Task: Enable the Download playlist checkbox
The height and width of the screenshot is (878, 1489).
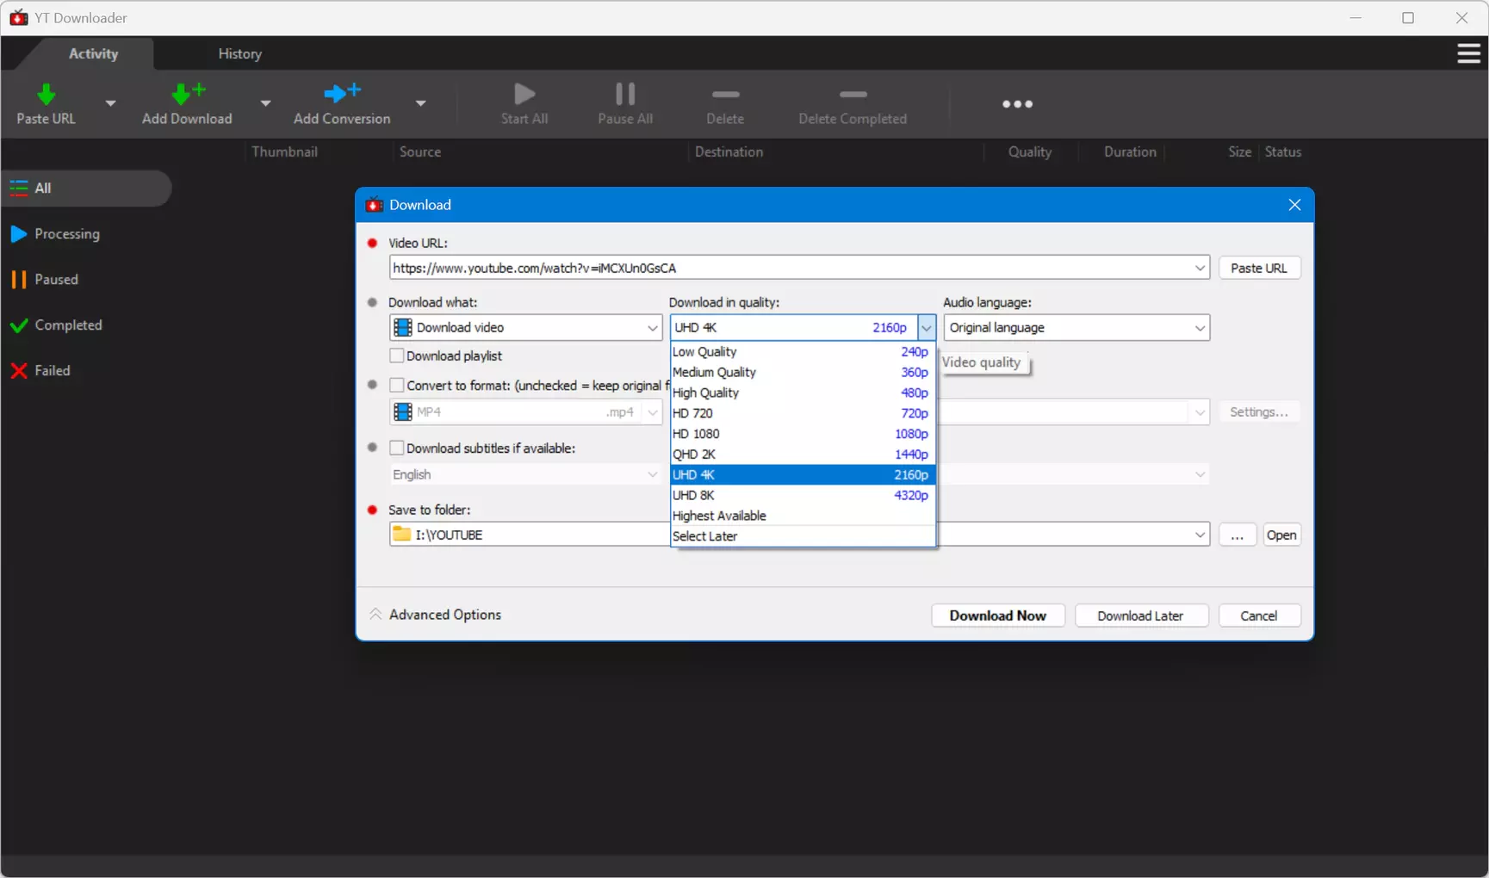Action: (x=397, y=356)
